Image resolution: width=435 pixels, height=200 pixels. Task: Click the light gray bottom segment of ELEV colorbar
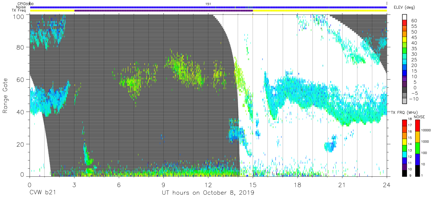pyautogui.click(x=405, y=101)
